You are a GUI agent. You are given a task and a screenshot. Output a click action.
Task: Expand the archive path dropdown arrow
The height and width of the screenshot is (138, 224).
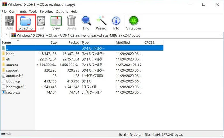pyautogui.click(x=221, y=35)
